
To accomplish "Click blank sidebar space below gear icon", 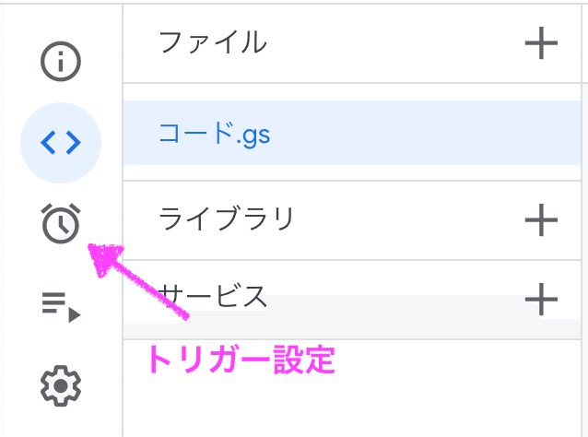I will coord(61,423).
